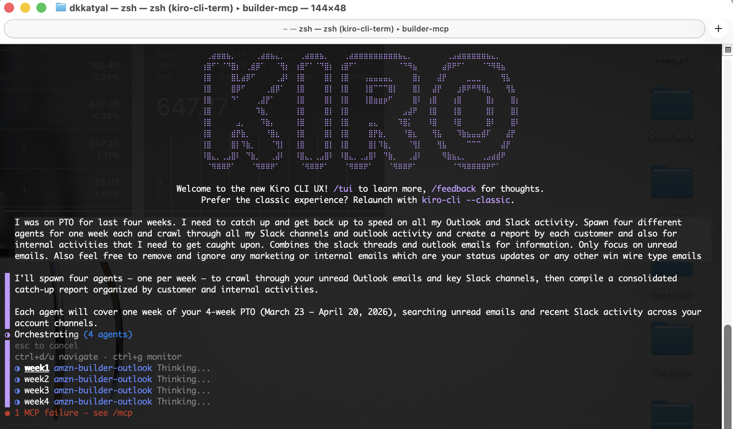Expand the week1 agent details
The width and height of the screenshot is (733, 429).
click(36, 368)
